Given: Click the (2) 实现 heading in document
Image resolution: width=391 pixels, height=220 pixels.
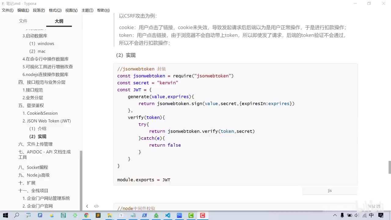Looking at the screenshot, I should 126,55.
